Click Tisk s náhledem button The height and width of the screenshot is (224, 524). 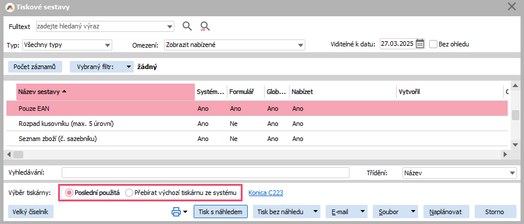tap(220, 211)
